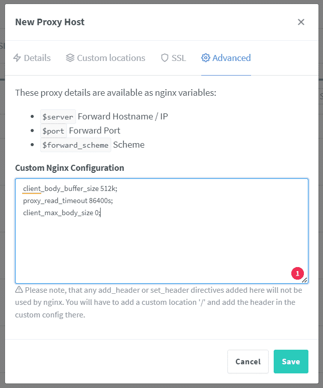Open the Custom locations tab

(111, 58)
